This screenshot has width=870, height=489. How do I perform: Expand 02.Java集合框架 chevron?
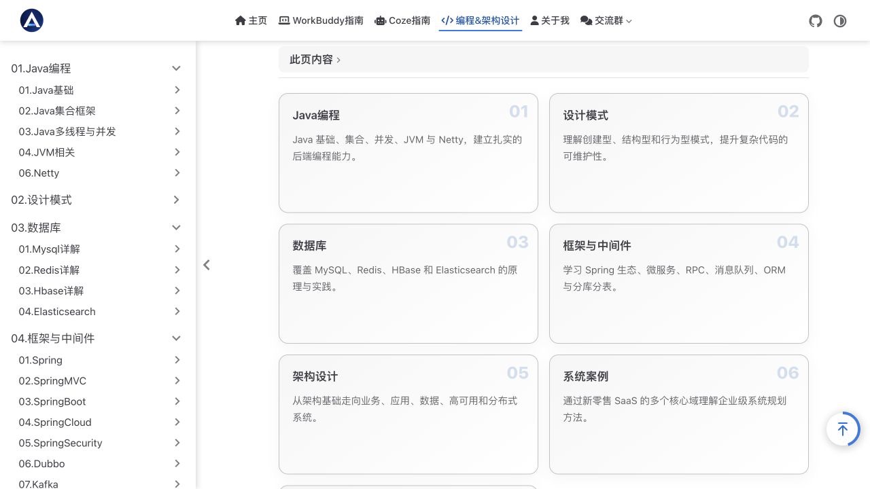(177, 111)
